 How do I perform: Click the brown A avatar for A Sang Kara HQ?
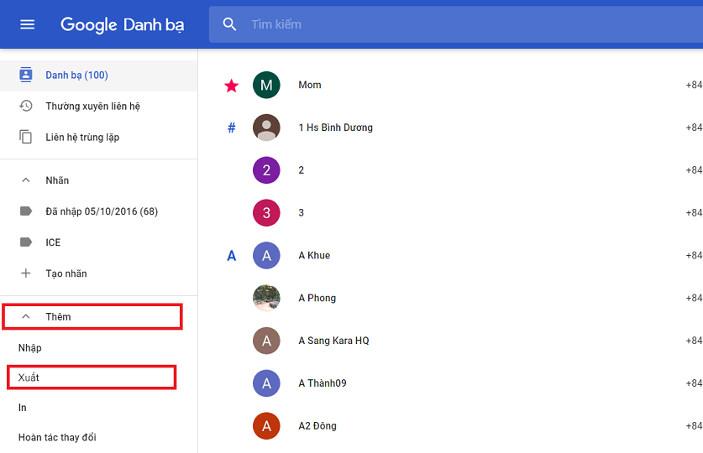(x=266, y=341)
